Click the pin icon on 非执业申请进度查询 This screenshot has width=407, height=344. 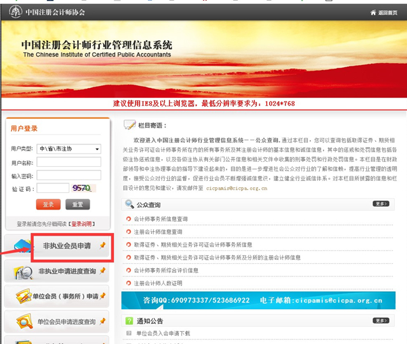(102, 271)
